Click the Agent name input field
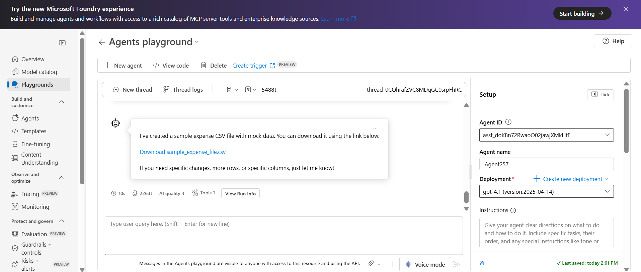Image resolution: width=641 pixels, height=272 pixels. point(546,164)
